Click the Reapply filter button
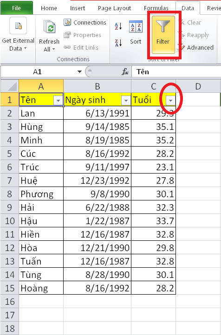 pyautogui.click(x=193, y=35)
